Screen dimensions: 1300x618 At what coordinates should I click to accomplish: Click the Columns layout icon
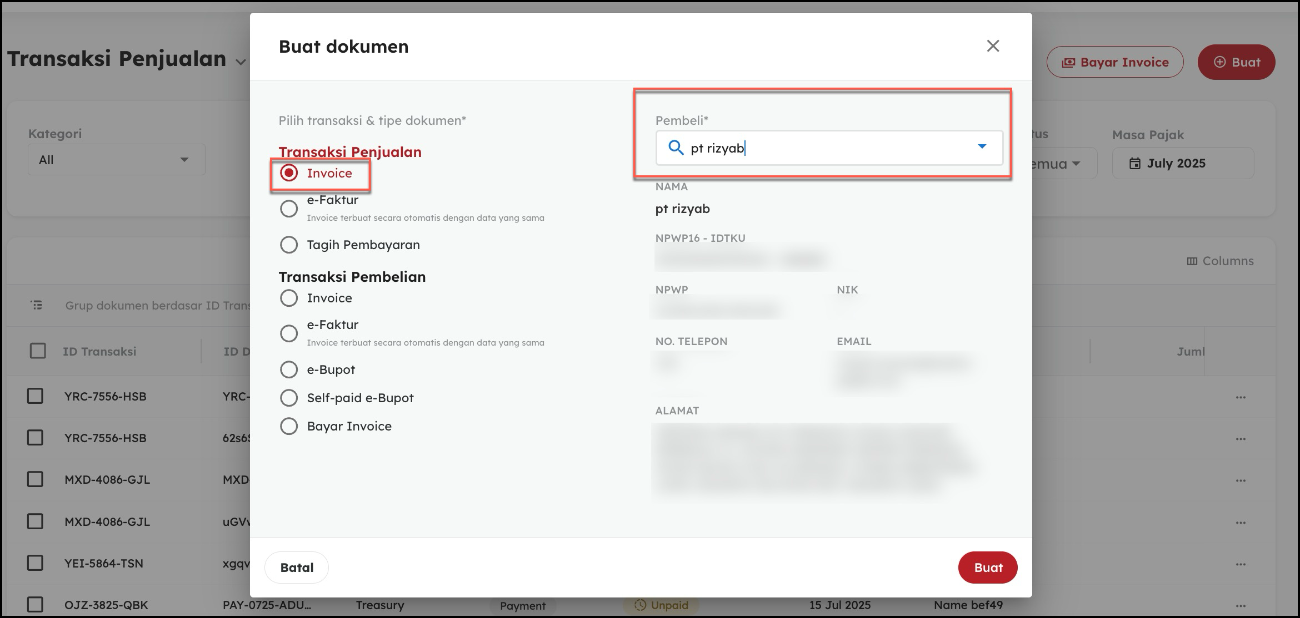tap(1192, 261)
